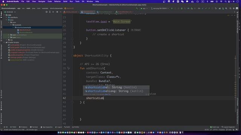Click the Wi-Fi status icon

(221, 1)
